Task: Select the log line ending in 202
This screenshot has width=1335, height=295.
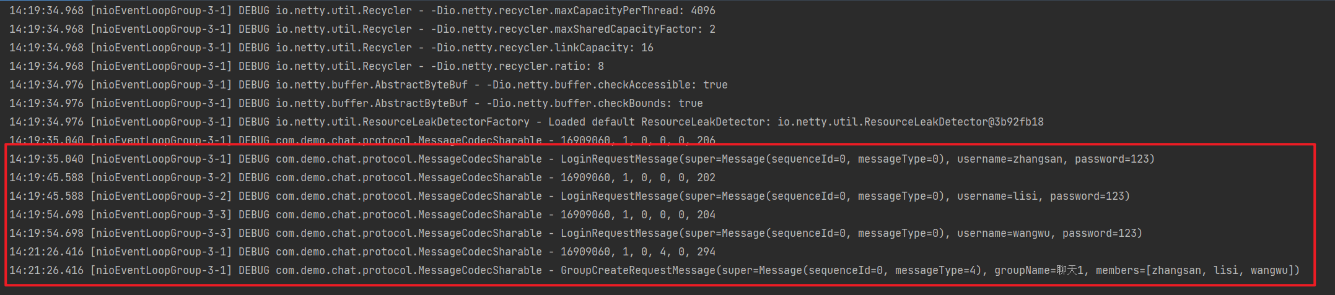Action: tap(637, 177)
